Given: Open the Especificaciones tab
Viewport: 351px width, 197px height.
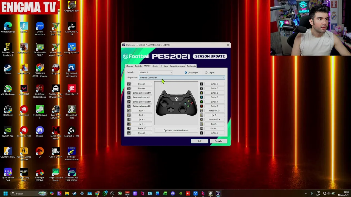Looking at the screenshot, I should (177, 66).
